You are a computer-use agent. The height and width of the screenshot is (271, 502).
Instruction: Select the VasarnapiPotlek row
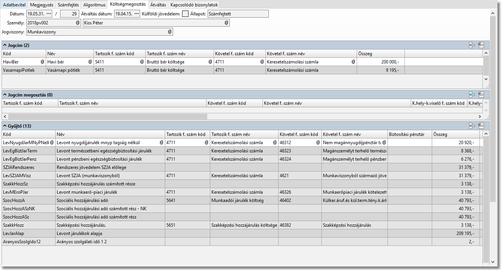click(x=23, y=70)
